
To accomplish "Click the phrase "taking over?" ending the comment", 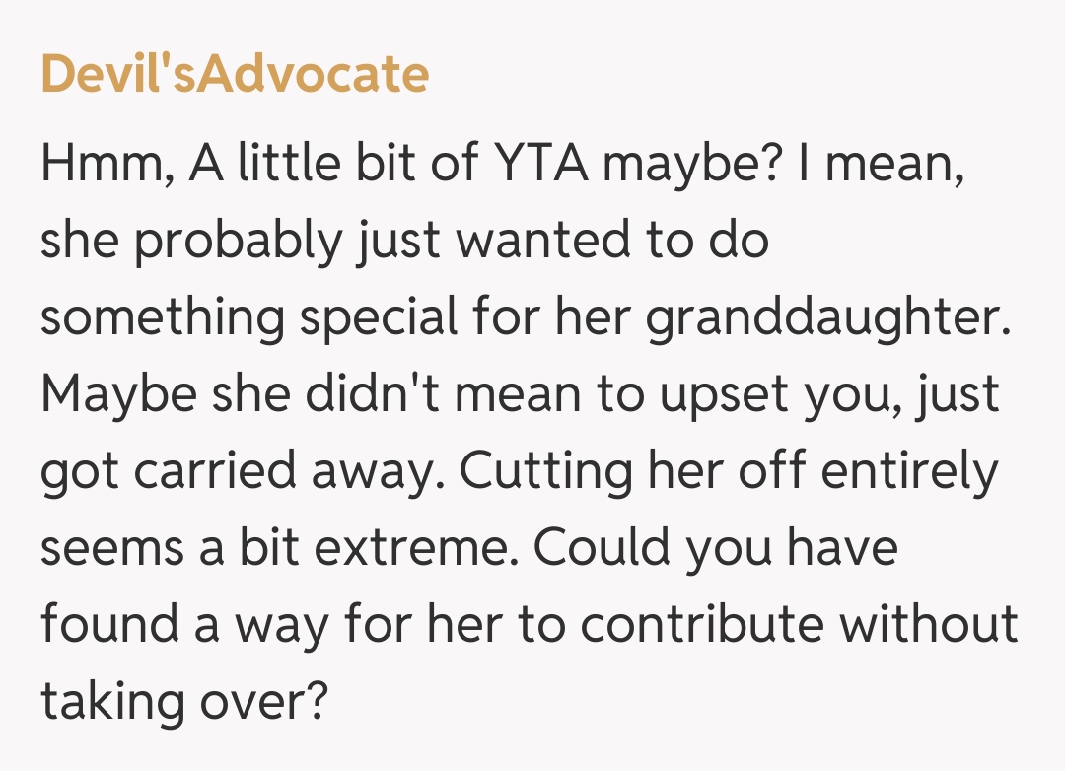I will coord(182,701).
